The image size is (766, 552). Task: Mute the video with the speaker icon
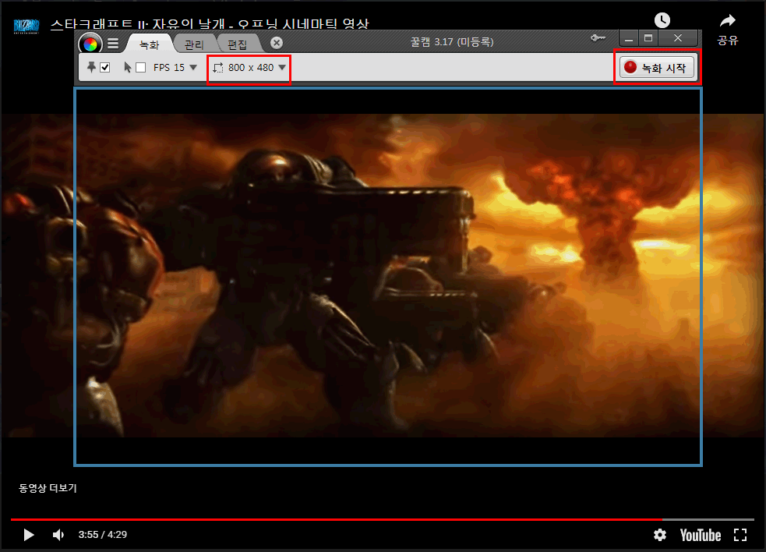click(x=58, y=535)
